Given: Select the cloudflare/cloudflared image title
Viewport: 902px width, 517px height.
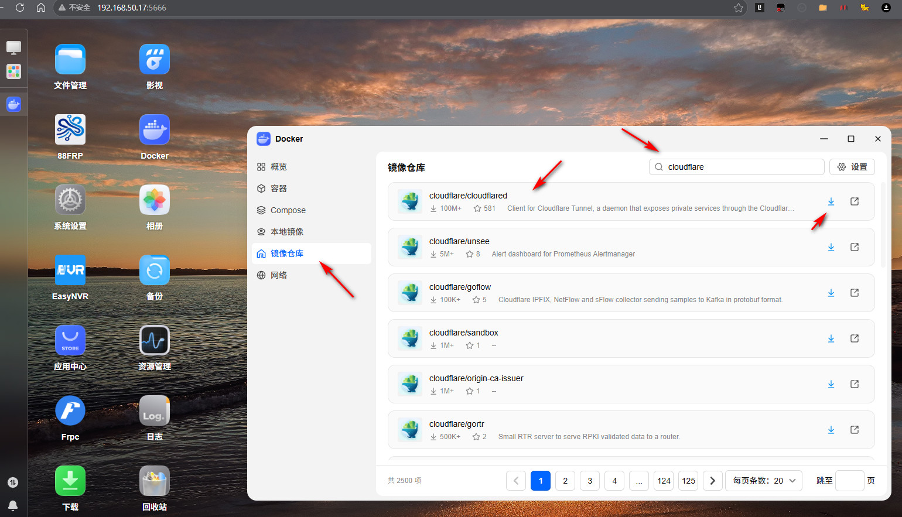Looking at the screenshot, I should (x=468, y=196).
